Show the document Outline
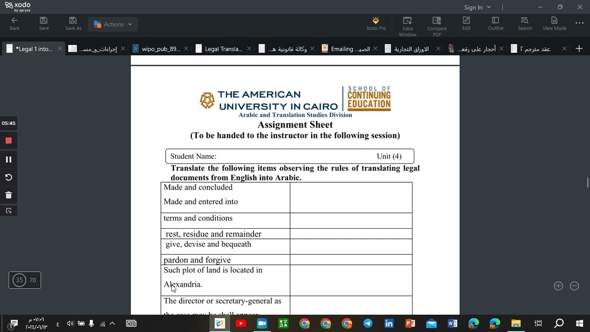The width and height of the screenshot is (590, 332). click(496, 24)
